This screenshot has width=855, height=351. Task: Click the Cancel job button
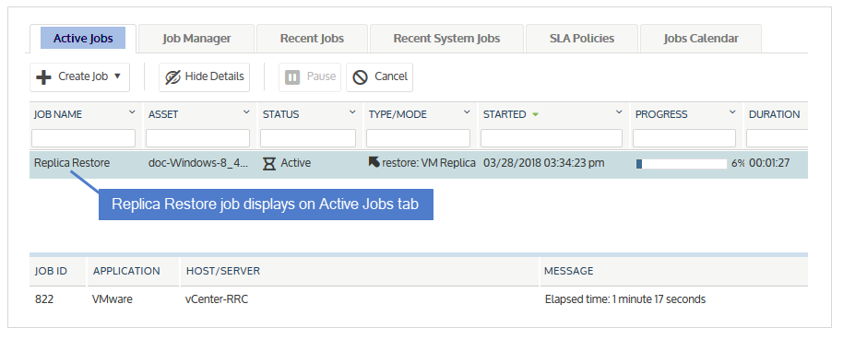379,76
